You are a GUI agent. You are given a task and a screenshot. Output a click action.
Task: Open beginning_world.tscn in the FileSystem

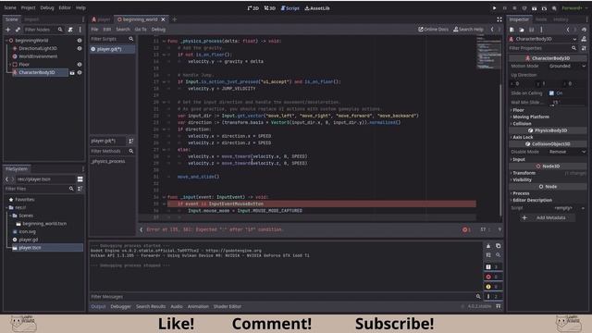point(44,224)
